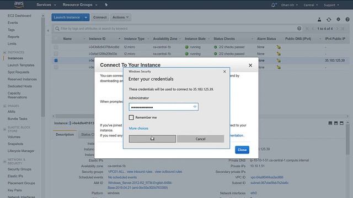Open Security Groups in sidebar

tap(19, 169)
